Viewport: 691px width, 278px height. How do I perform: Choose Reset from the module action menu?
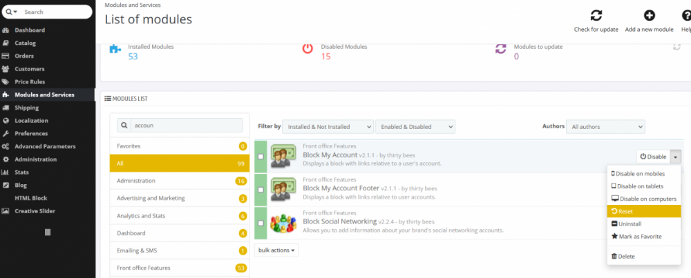625,211
